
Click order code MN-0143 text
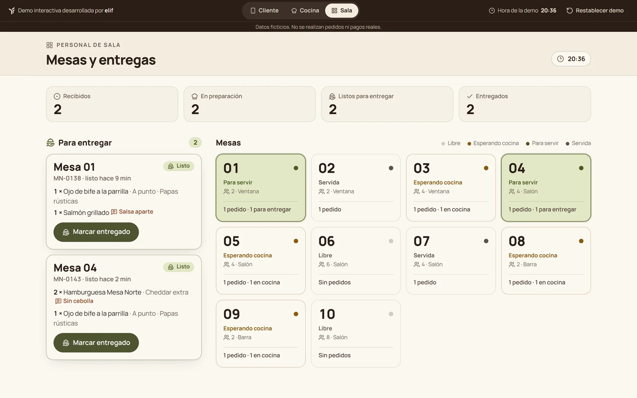click(x=67, y=279)
